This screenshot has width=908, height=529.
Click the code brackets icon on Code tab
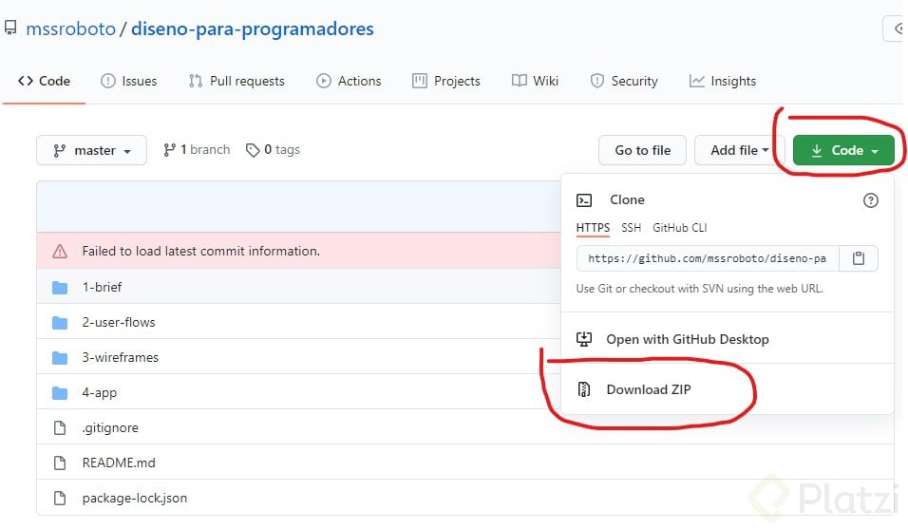(x=26, y=81)
